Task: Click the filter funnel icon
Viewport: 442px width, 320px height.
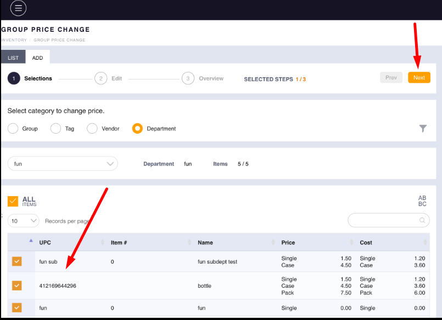Action: tap(423, 128)
